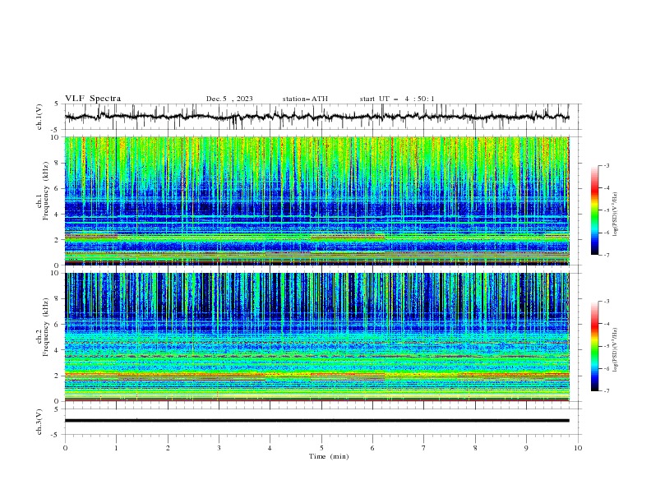Click time axis tick label "0"
The width and height of the screenshot is (651, 503).
click(x=65, y=448)
